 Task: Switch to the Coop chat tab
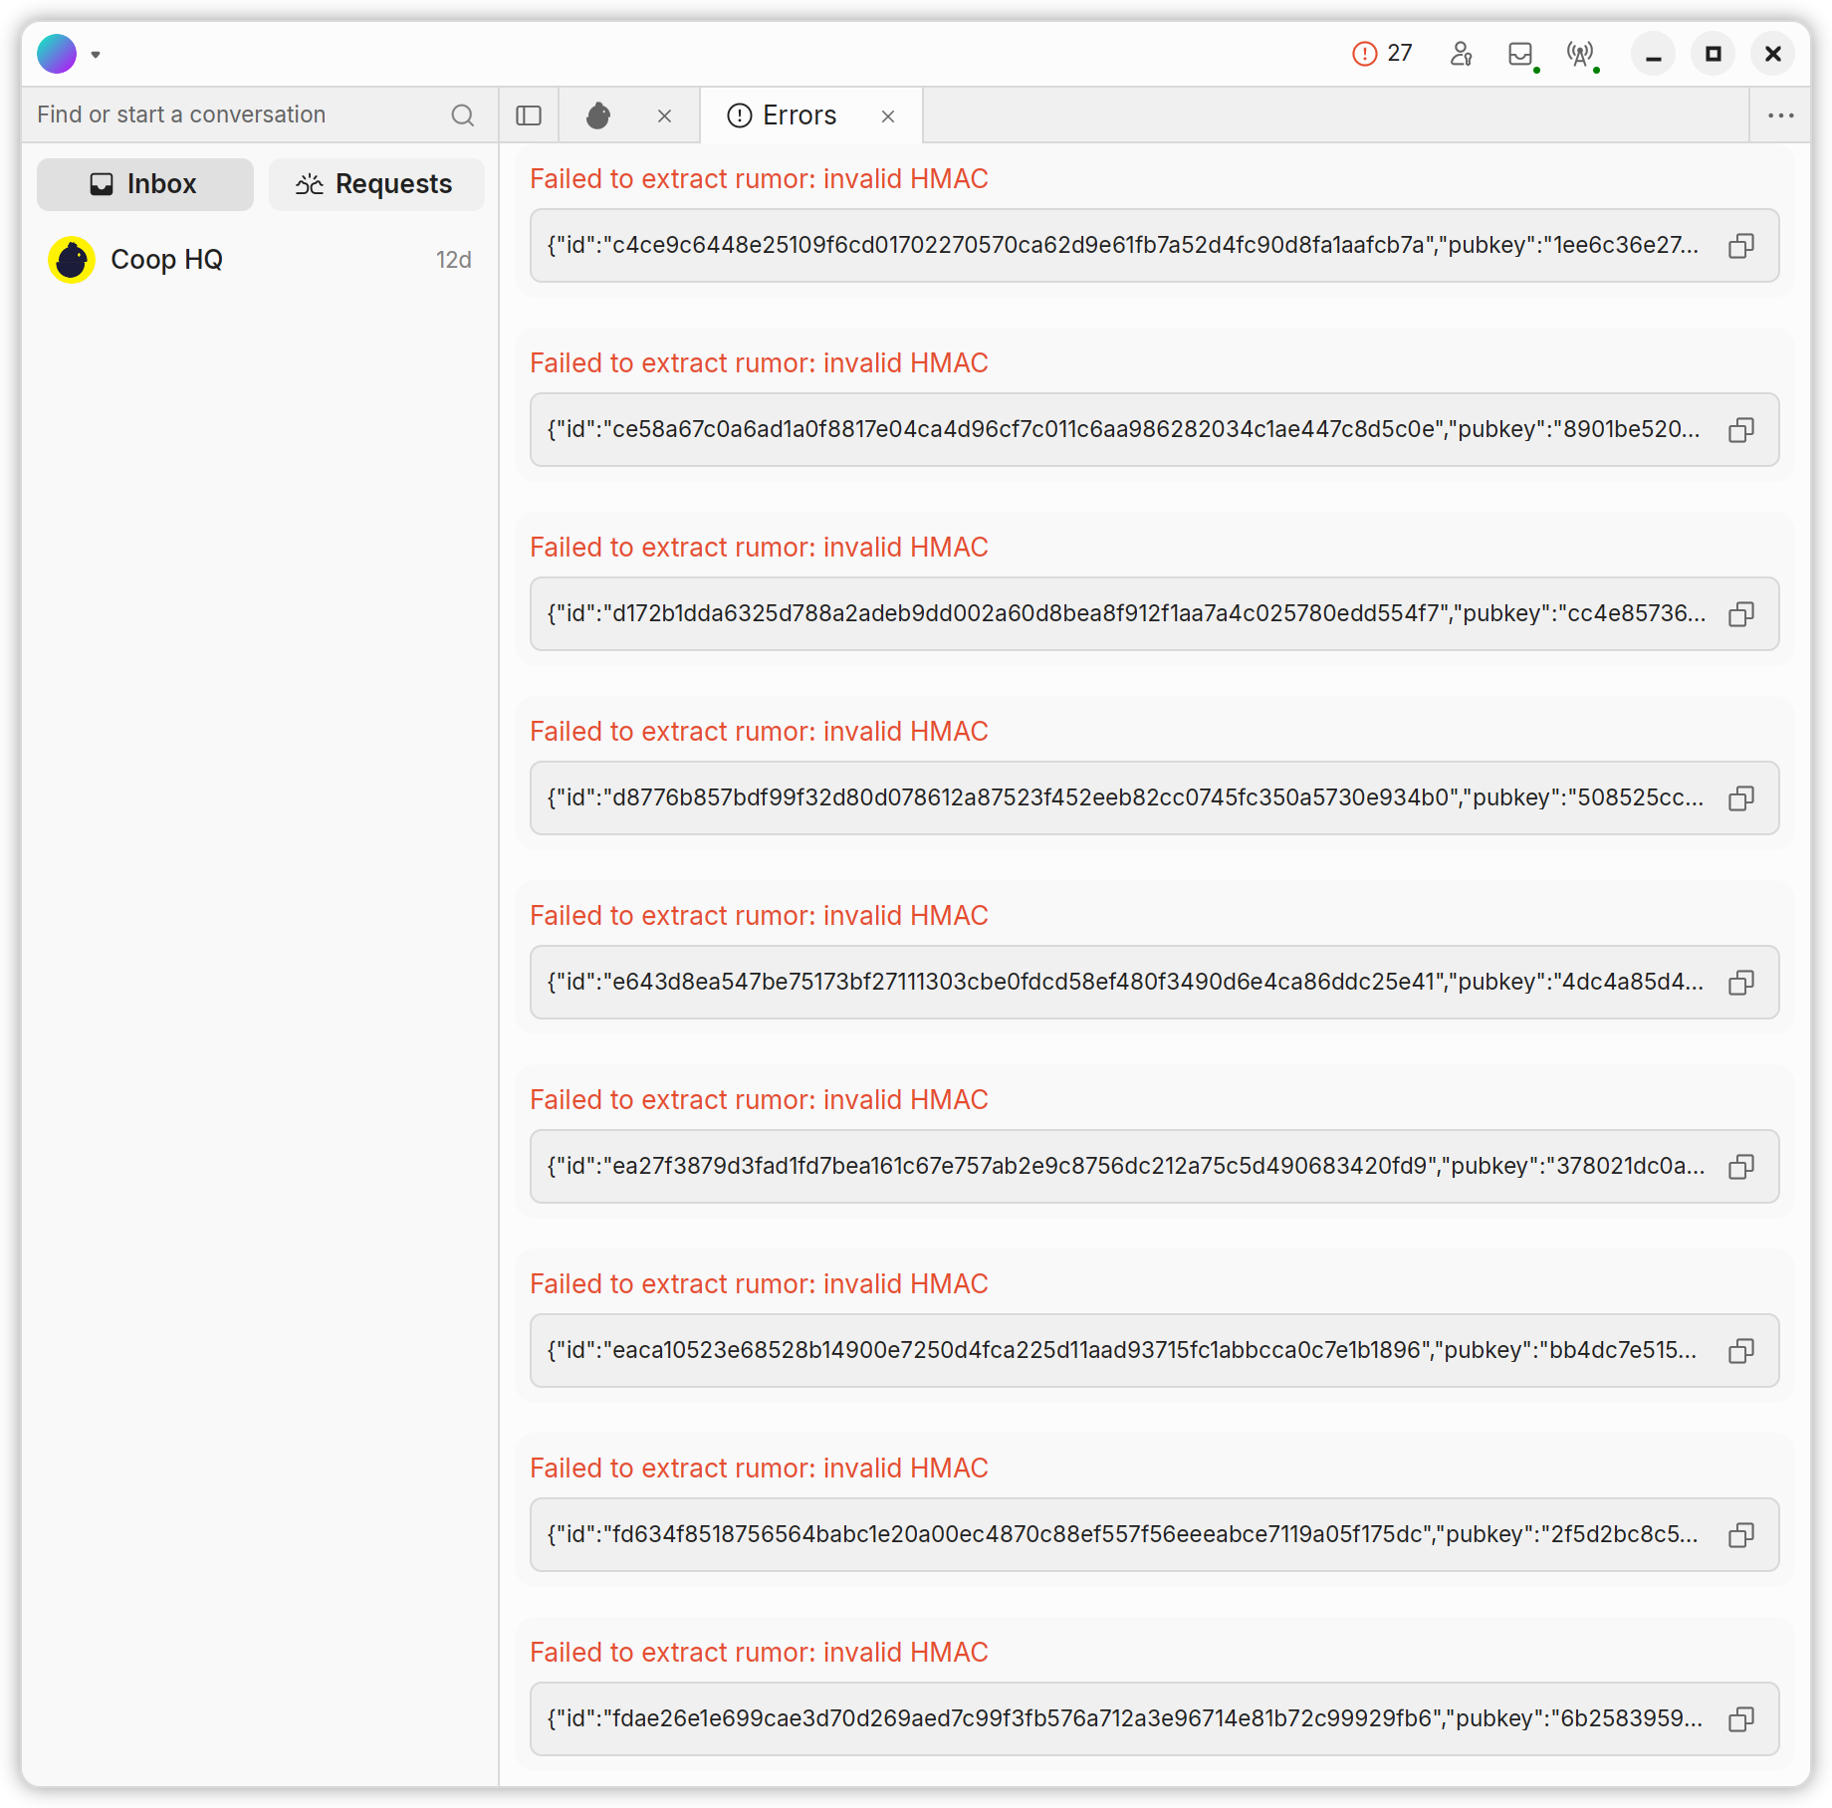pos(598,115)
